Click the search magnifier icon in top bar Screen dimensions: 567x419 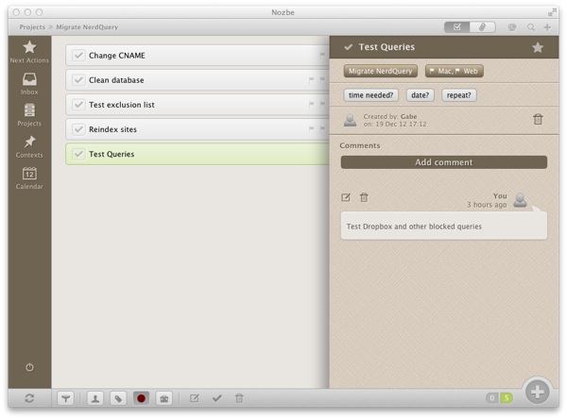click(531, 27)
